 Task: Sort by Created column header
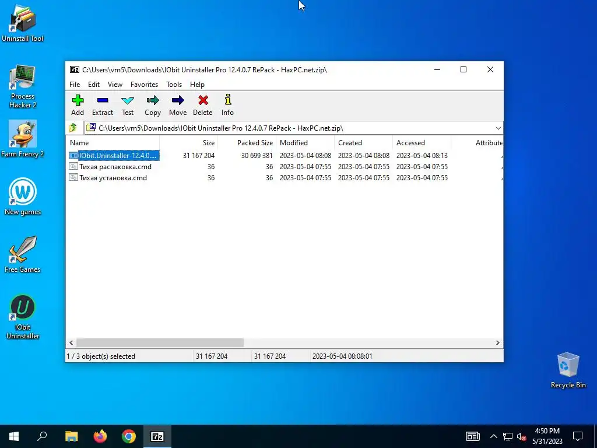(363, 143)
